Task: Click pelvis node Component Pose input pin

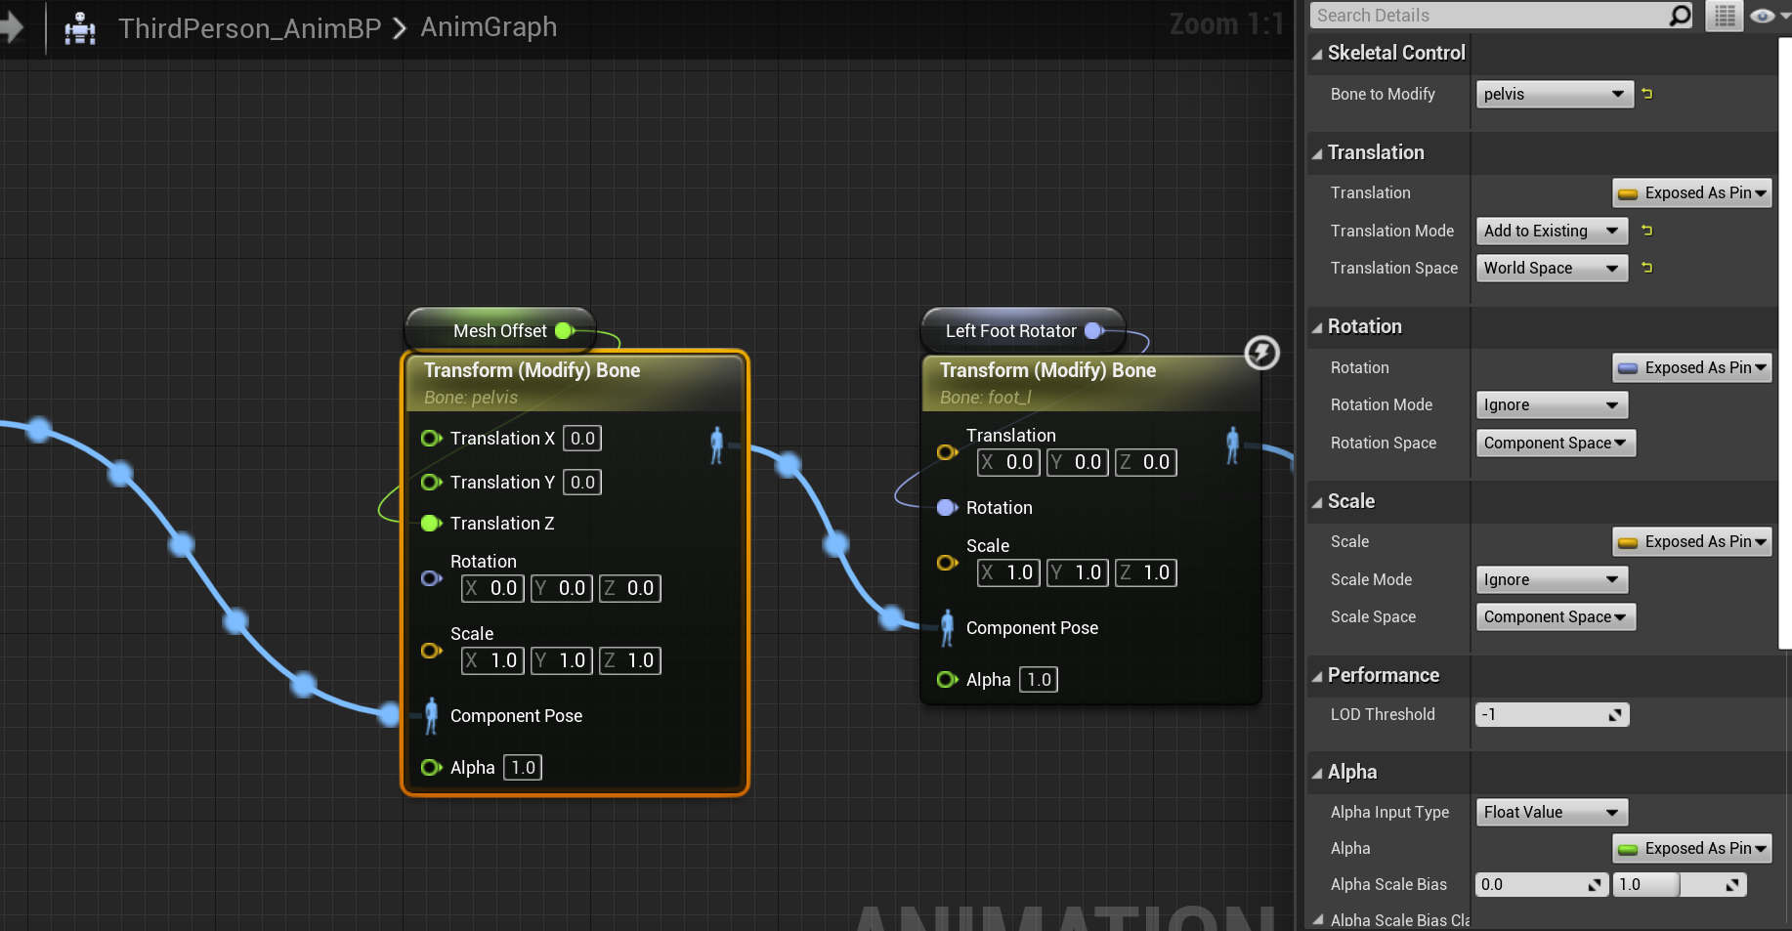Action: (x=431, y=716)
